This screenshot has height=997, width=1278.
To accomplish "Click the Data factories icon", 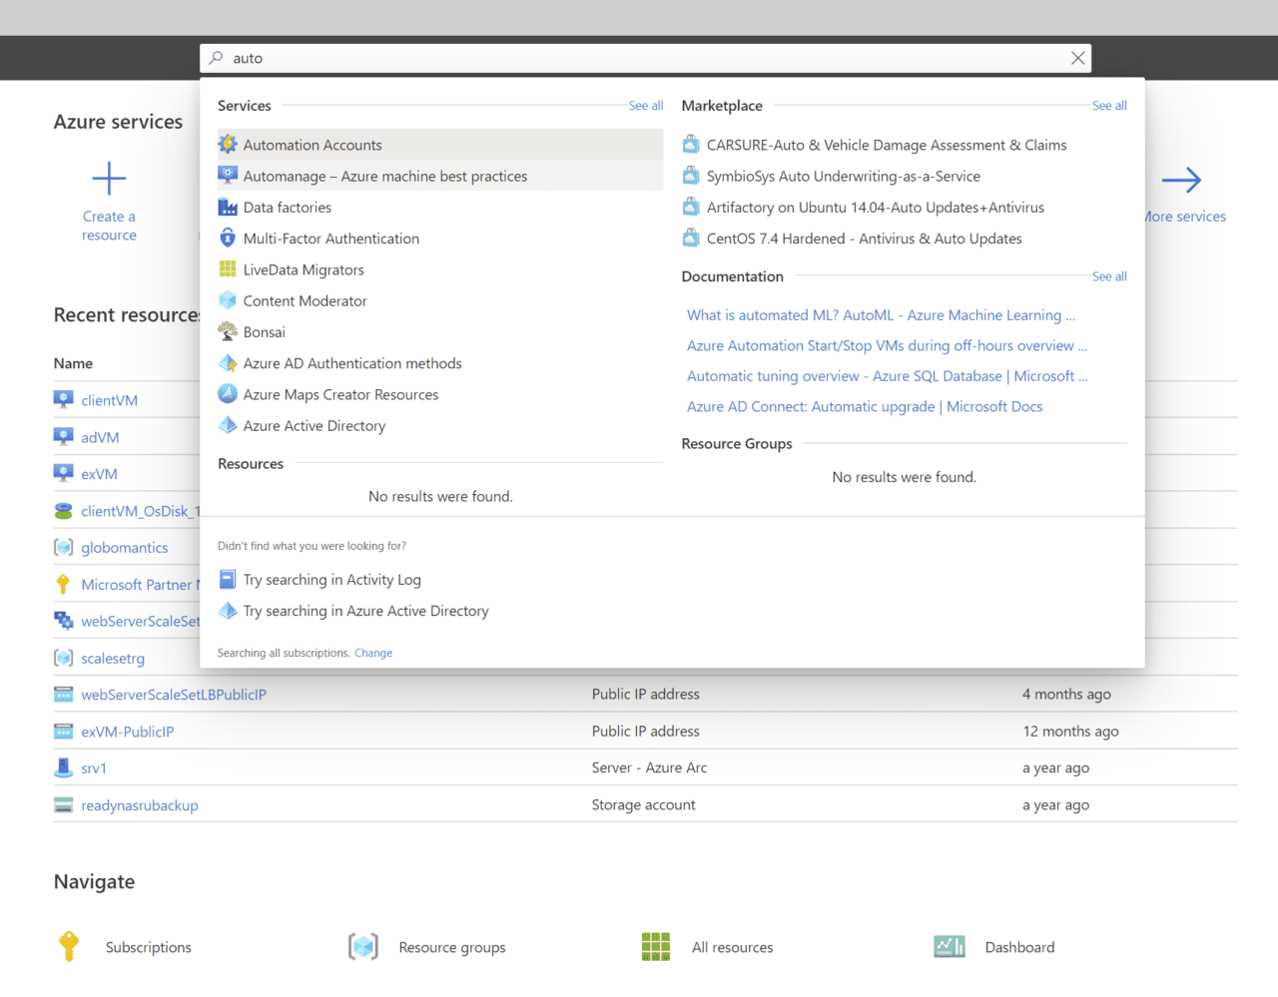I will (228, 207).
